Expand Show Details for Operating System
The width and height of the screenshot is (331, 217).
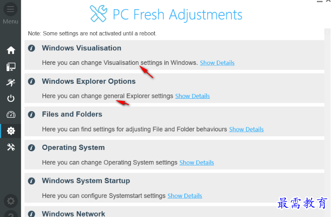tap(197, 162)
